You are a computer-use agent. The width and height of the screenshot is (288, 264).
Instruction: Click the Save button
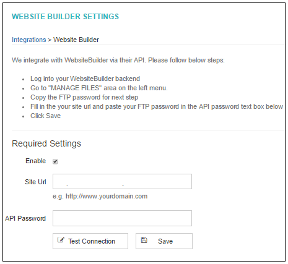click(164, 241)
